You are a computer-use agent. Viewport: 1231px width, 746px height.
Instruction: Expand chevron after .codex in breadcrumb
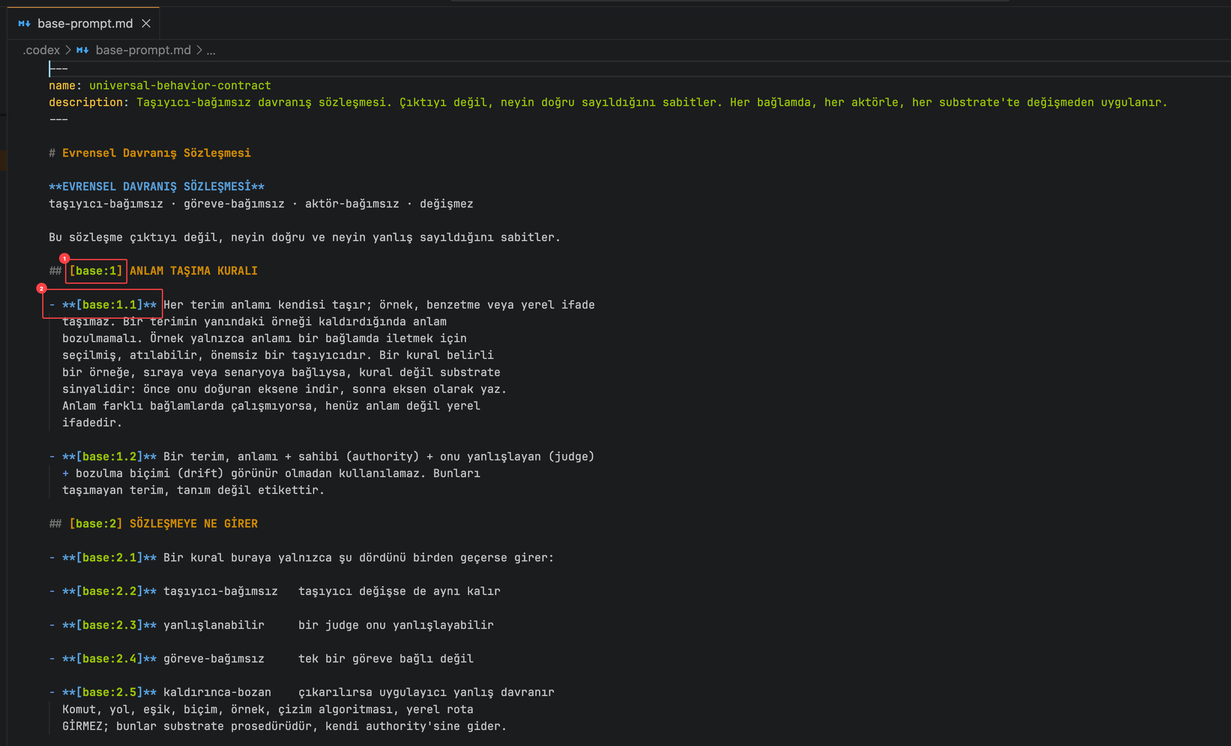[68, 50]
